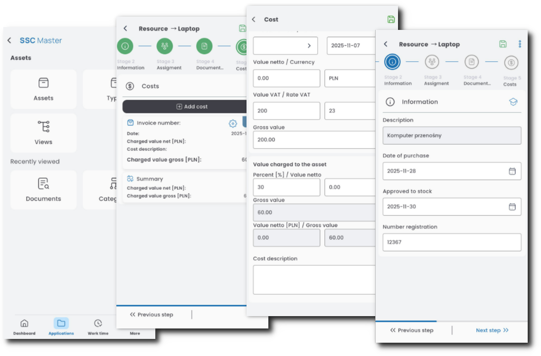Open calendar picker for Date of purchase
This screenshot has width=541, height=356.
(x=512, y=171)
